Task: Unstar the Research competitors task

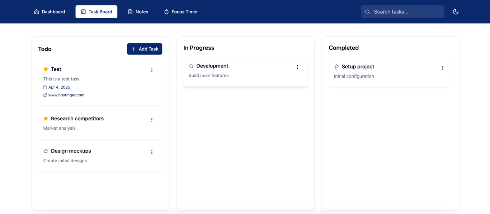Action: click(x=46, y=118)
